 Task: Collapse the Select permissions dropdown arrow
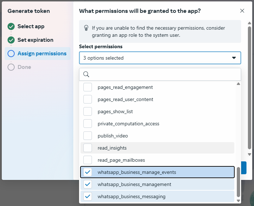(234, 58)
